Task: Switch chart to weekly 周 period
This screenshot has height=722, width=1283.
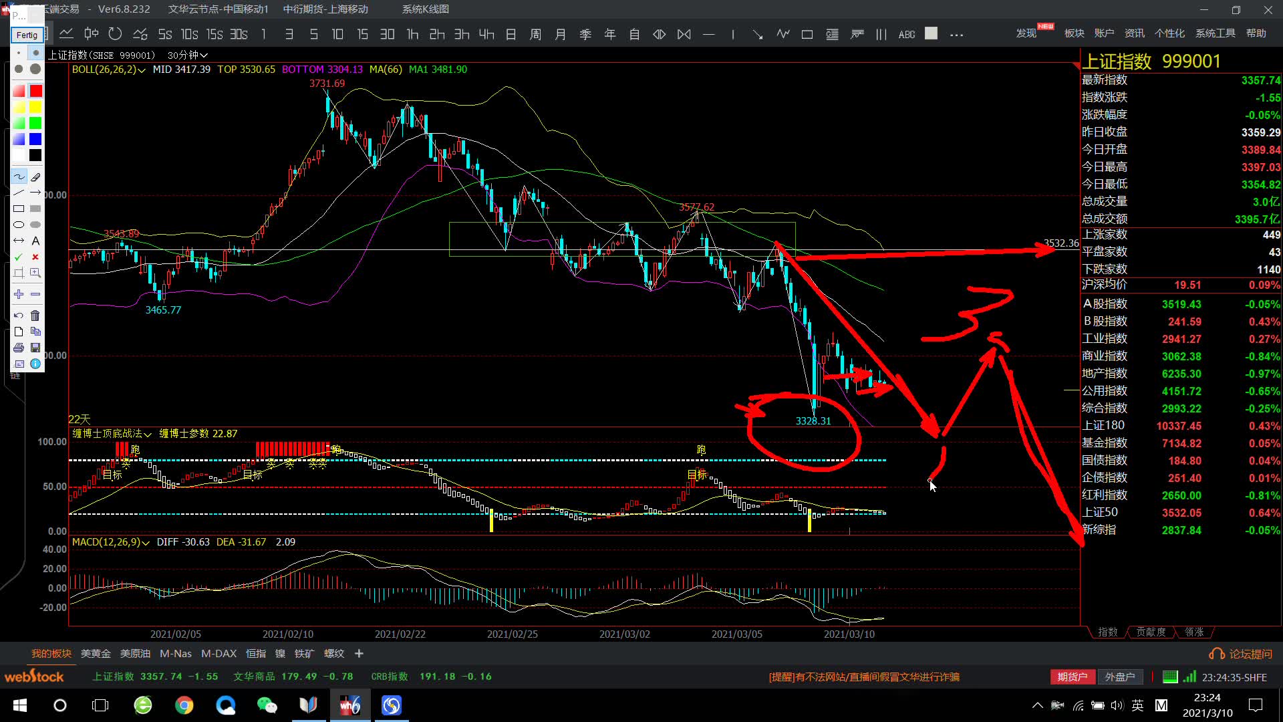Action: 536,34
